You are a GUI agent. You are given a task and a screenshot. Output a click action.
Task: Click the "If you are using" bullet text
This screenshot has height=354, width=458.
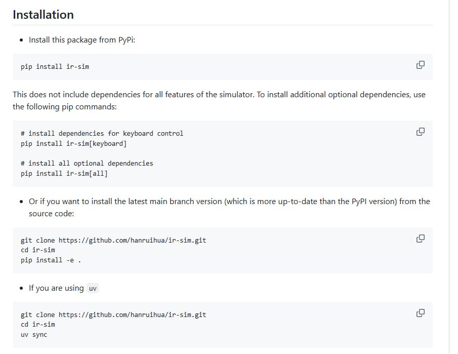[56, 288]
